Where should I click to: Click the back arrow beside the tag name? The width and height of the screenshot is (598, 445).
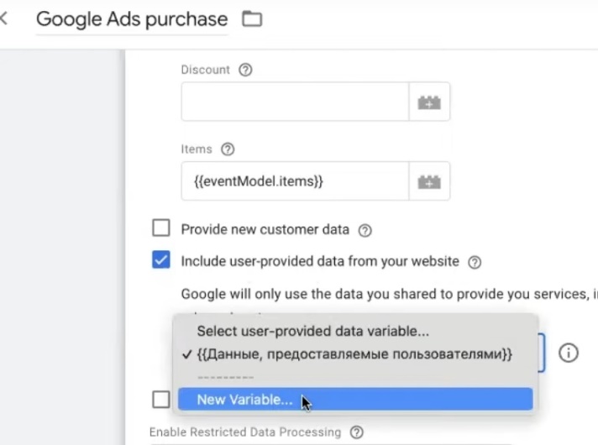click(4, 18)
